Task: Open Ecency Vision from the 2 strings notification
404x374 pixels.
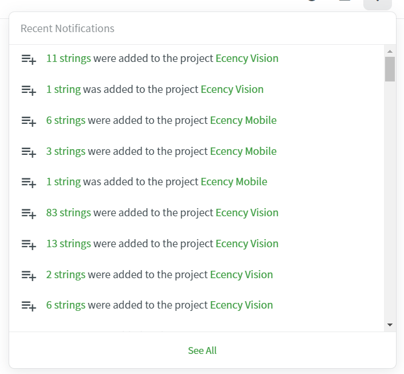Action: pyautogui.click(x=241, y=274)
